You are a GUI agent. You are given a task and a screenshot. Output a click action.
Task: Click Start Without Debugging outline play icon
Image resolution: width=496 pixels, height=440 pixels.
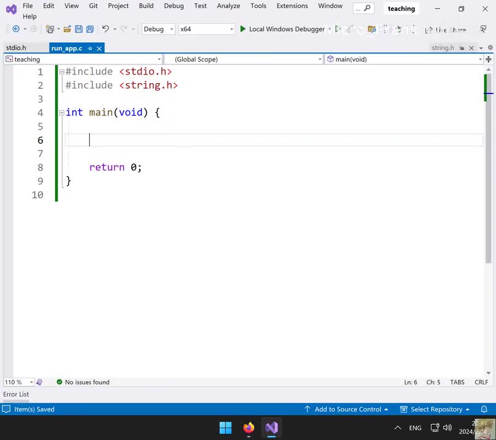click(338, 29)
